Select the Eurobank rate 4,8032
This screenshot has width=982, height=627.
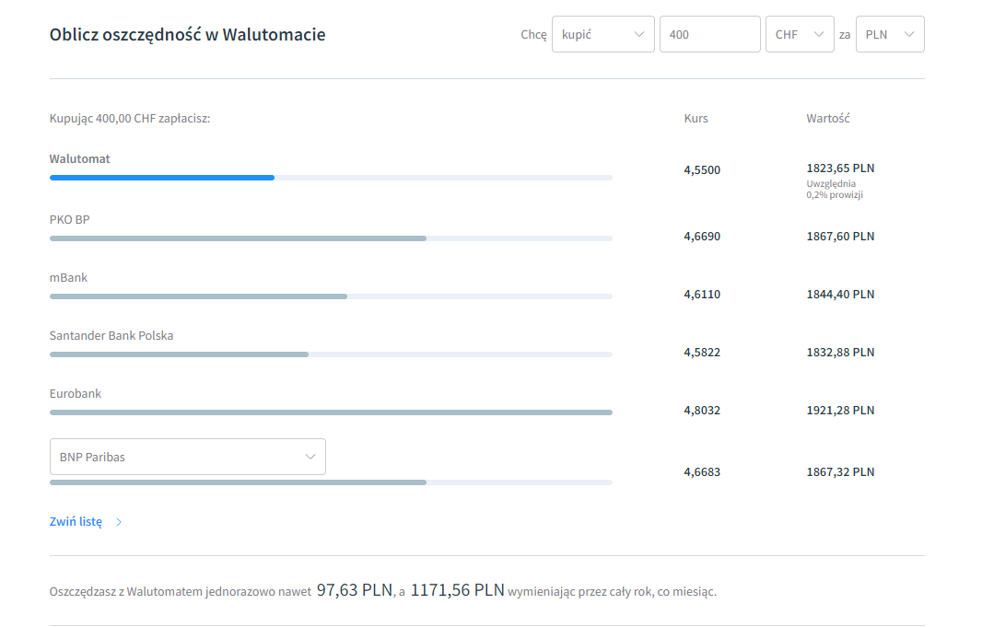pyautogui.click(x=702, y=411)
